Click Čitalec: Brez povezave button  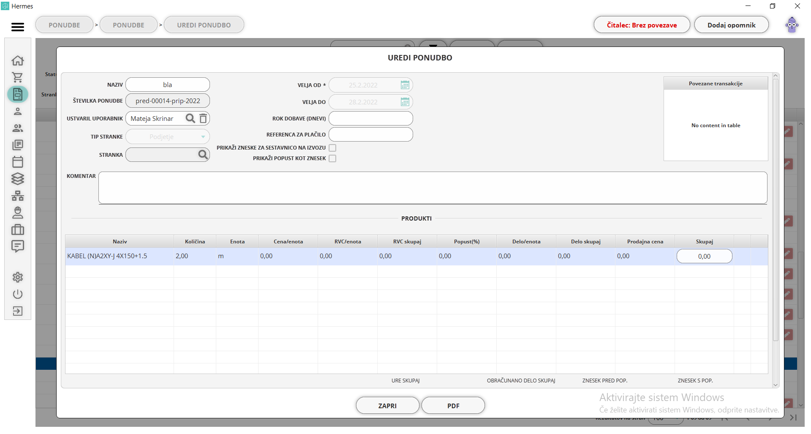(x=642, y=25)
